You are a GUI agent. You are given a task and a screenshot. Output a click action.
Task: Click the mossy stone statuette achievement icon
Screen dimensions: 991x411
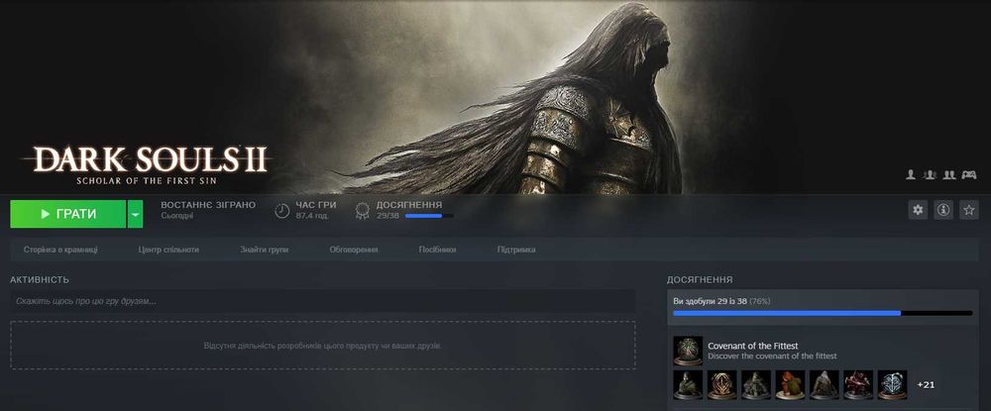click(x=756, y=385)
